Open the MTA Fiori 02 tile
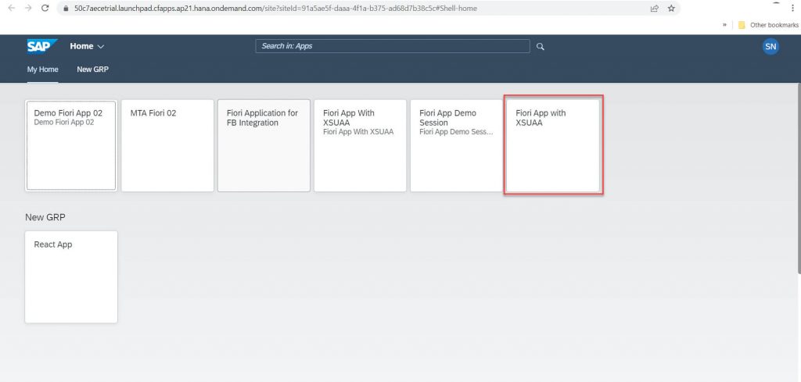The image size is (801, 382). tap(167, 145)
